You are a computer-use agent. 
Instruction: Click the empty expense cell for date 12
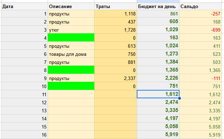tap(116, 102)
